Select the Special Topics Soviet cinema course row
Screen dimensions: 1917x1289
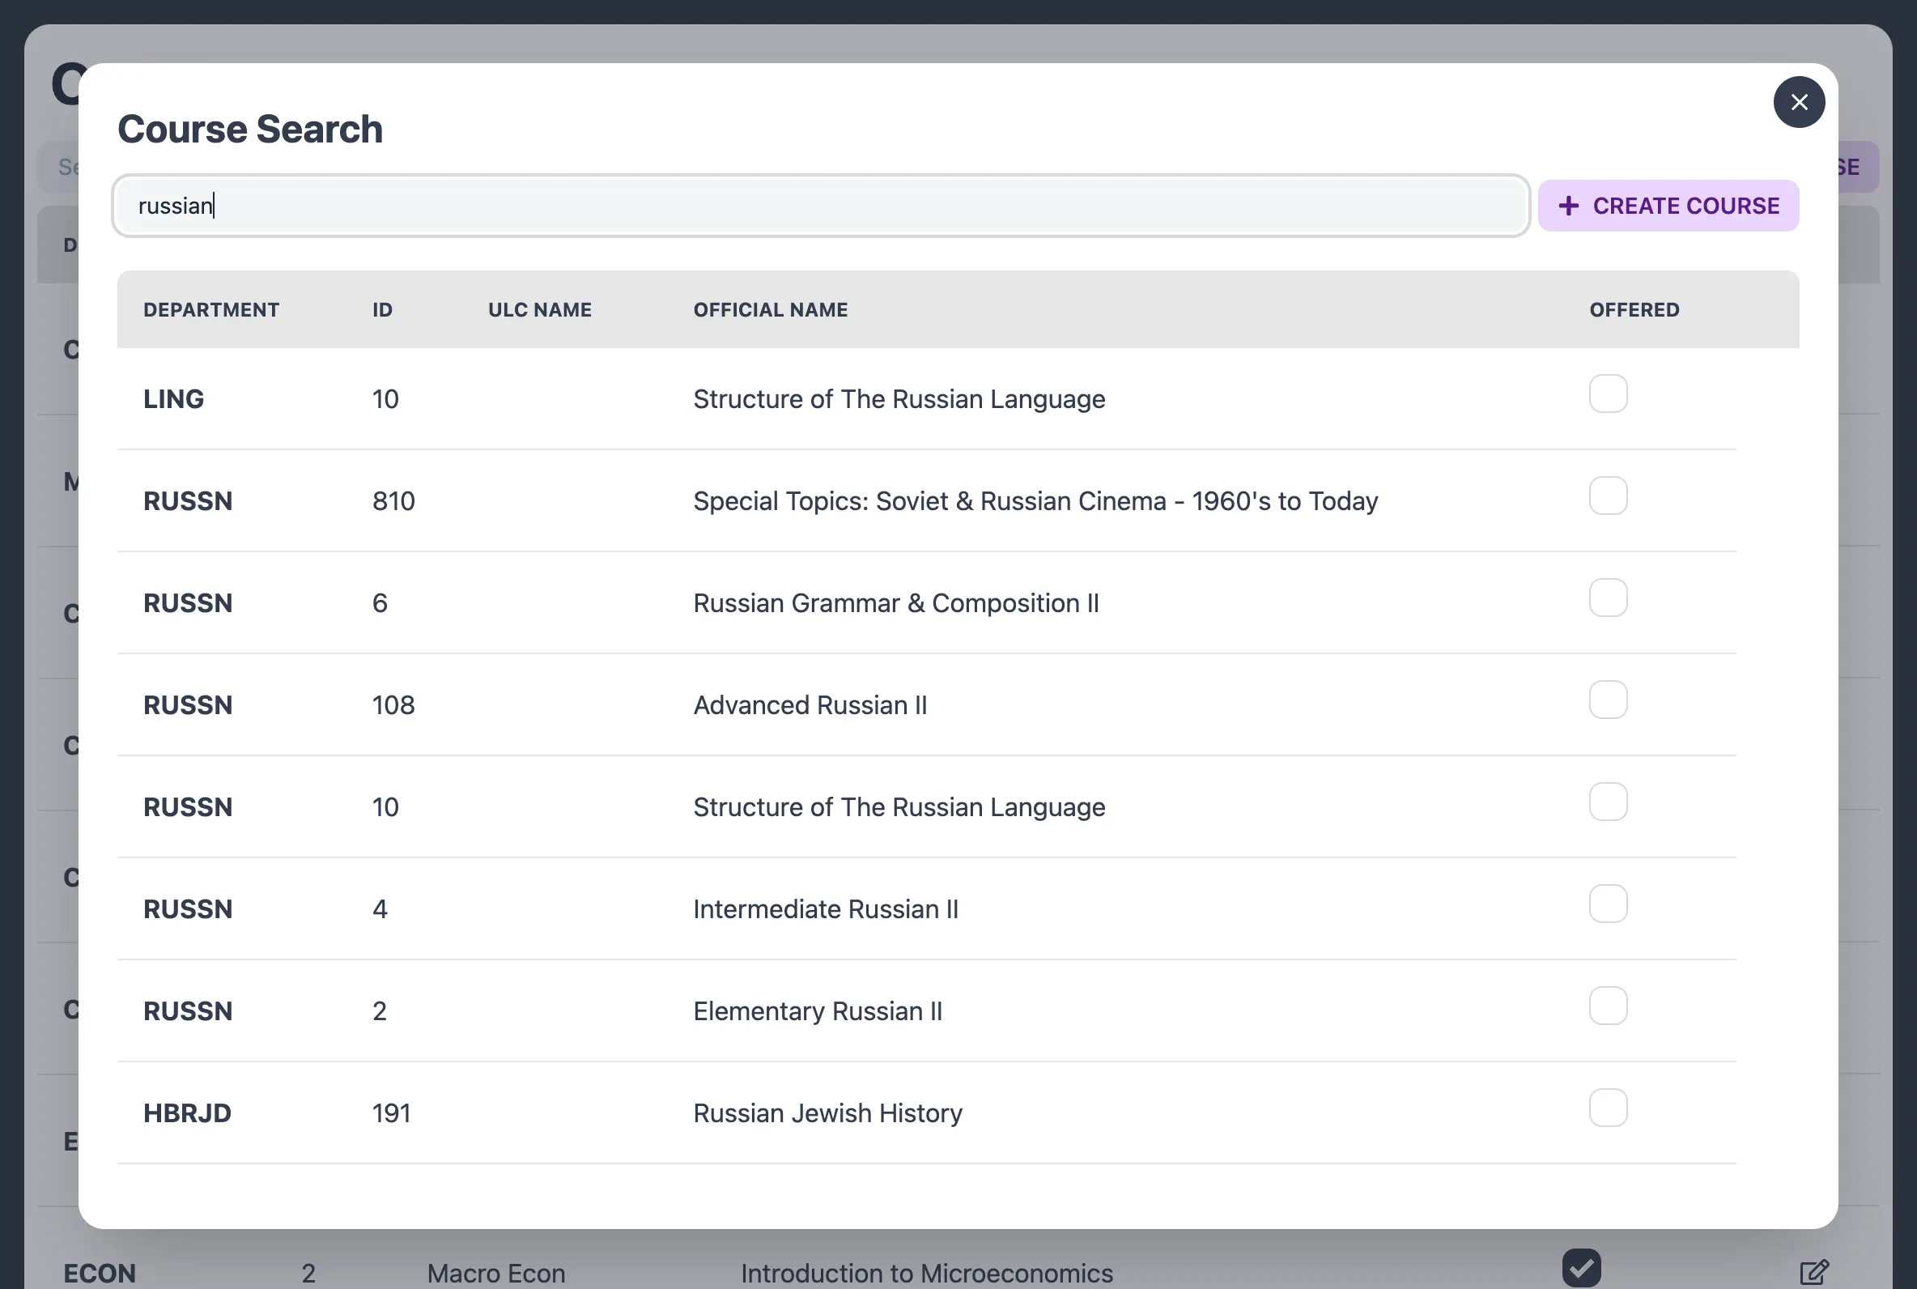1035,500
